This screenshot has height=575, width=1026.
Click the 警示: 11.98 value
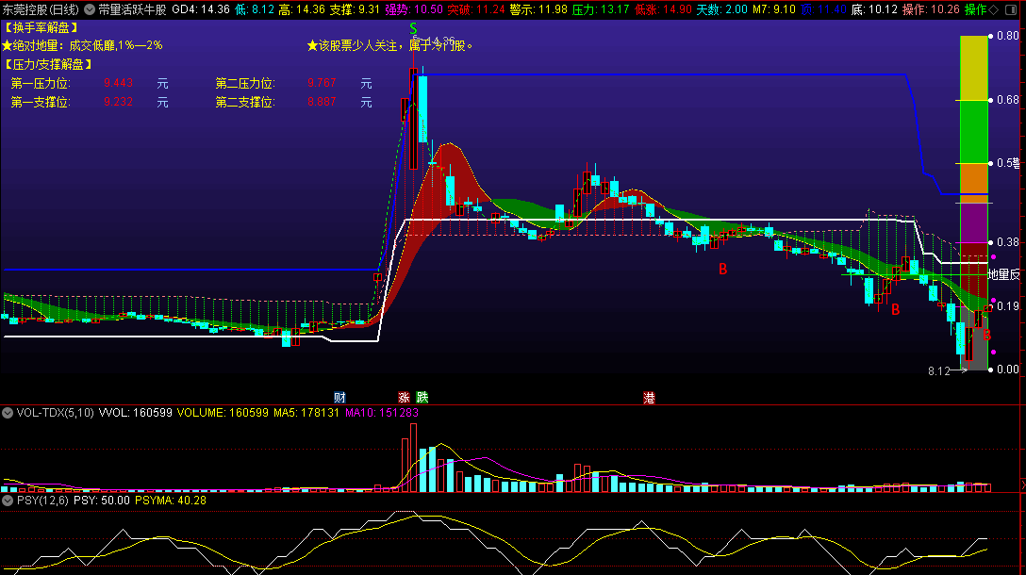click(538, 9)
